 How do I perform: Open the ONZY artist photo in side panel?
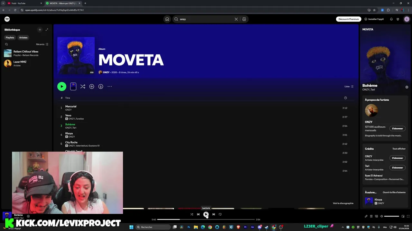[371, 111]
